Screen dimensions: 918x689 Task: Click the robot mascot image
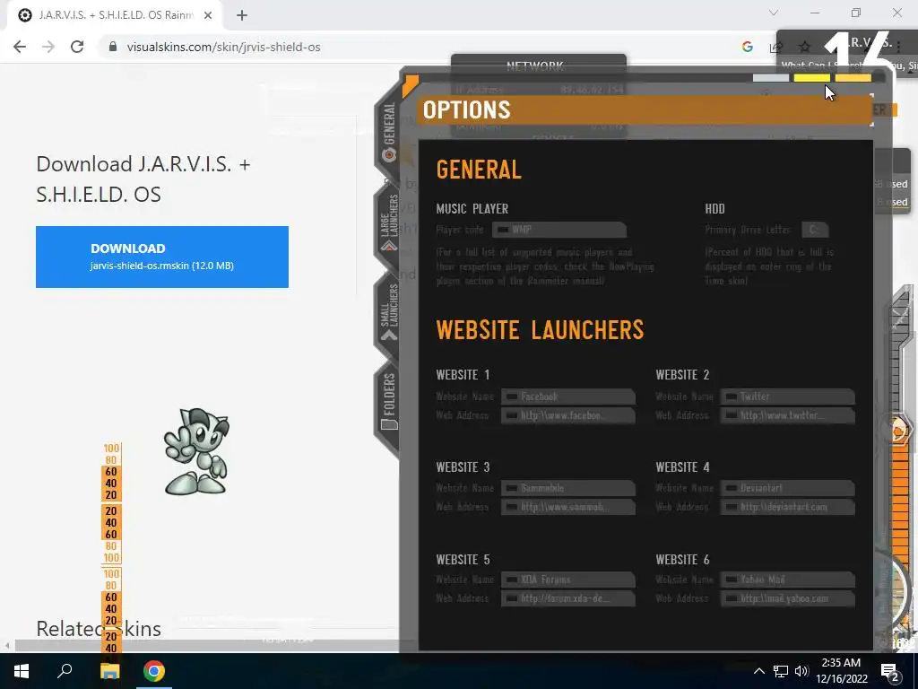coord(196,452)
